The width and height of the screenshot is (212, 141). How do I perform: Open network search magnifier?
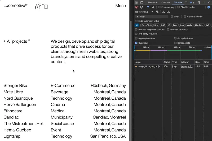(153, 7)
